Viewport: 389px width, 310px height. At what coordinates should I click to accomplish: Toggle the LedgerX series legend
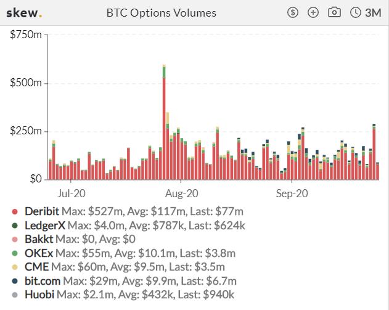[45, 226]
